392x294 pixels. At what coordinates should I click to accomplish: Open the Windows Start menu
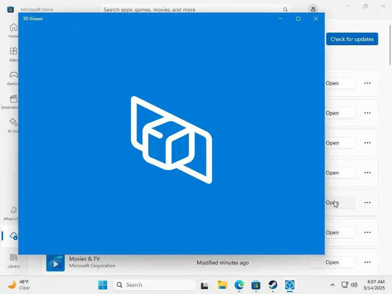point(103,285)
